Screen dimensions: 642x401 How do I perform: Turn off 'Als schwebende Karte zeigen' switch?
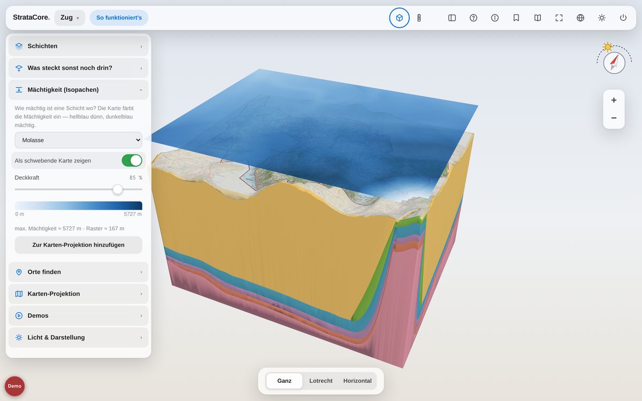click(132, 160)
